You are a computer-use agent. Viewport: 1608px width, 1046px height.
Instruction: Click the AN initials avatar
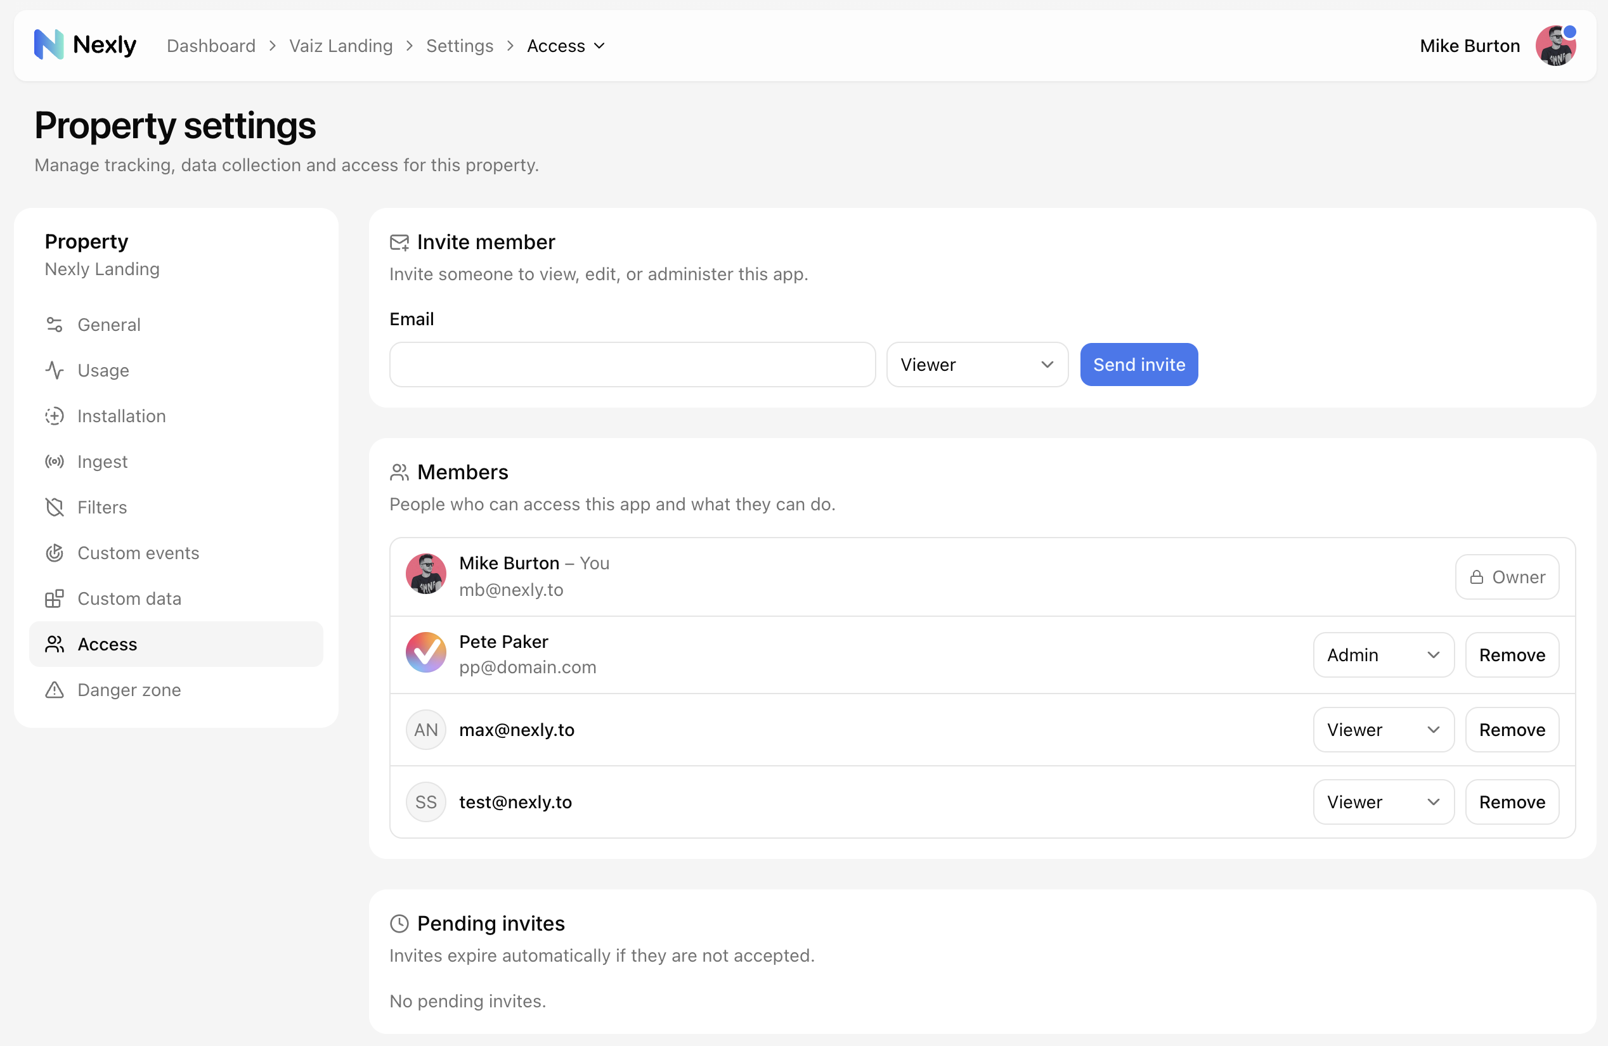(425, 730)
